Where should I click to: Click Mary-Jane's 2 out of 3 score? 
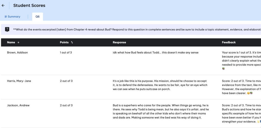pos(66,81)
